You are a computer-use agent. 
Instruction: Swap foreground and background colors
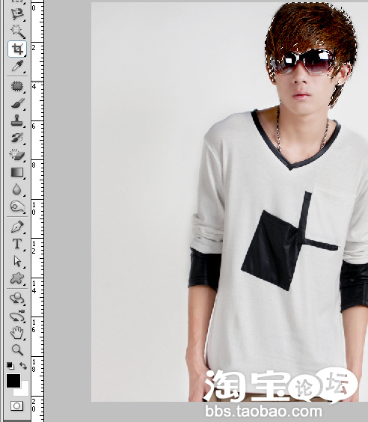23,366
